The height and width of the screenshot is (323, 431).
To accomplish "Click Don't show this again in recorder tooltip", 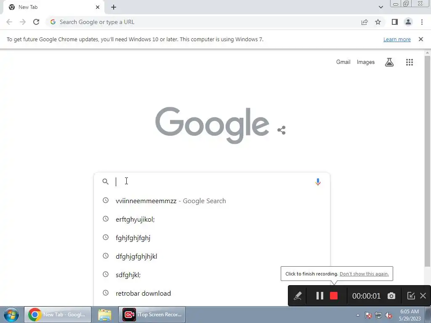I will pos(364,274).
